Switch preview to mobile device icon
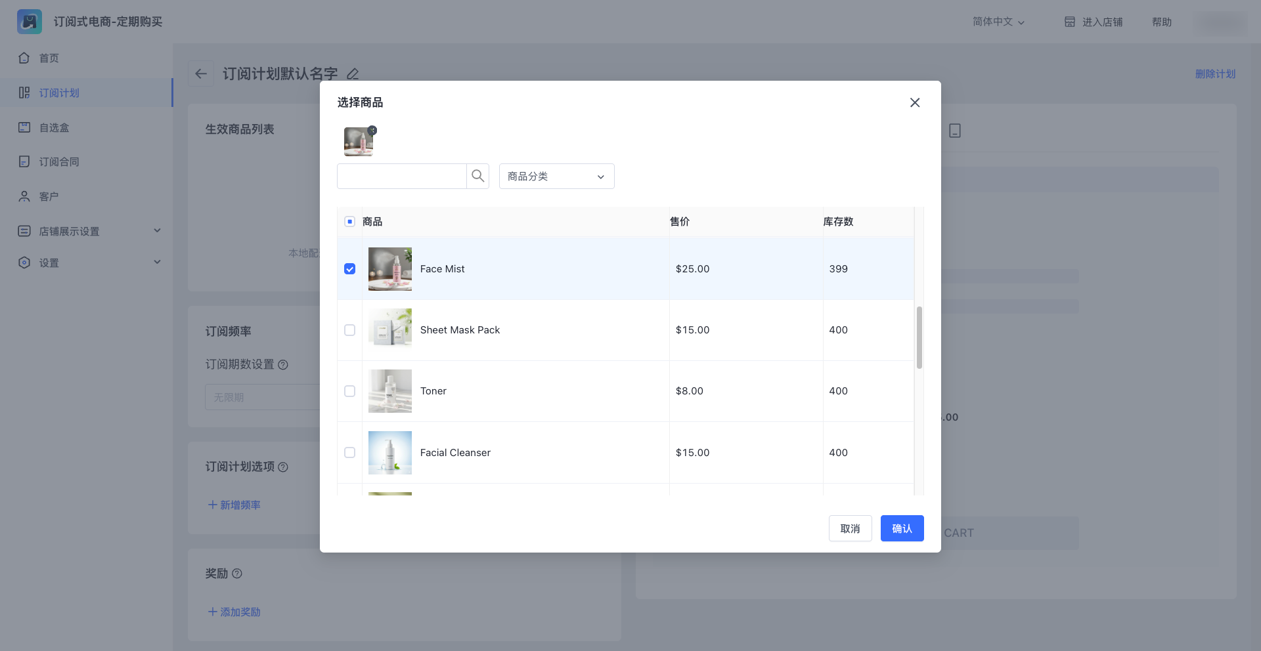Image resolution: width=1261 pixels, height=651 pixels. [x=955, y=131]
